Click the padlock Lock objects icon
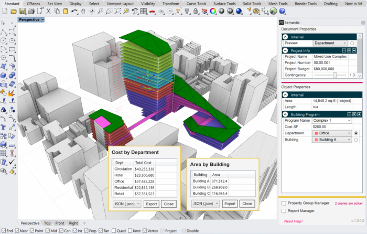Screen dimensions: 367x234 tap(196, 11)
